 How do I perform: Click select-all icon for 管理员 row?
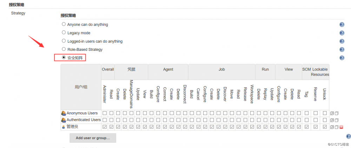[332, 127]
